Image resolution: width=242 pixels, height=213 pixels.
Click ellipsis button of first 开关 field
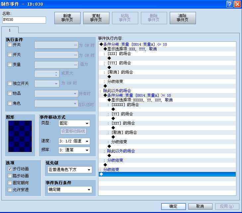pos(76,45)
